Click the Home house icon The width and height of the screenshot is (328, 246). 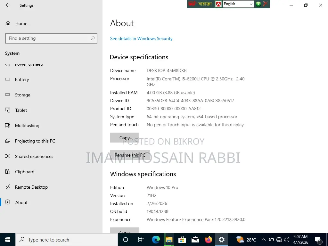(8, 23)
